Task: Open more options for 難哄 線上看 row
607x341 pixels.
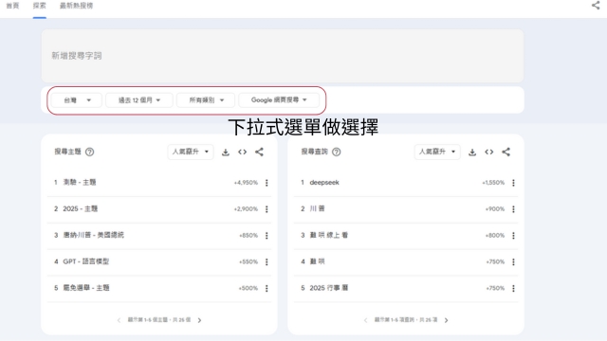Action: click(513, 236)
